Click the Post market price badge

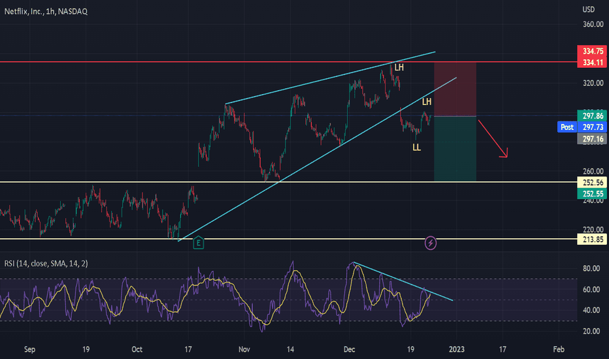[x=567, y=127]
